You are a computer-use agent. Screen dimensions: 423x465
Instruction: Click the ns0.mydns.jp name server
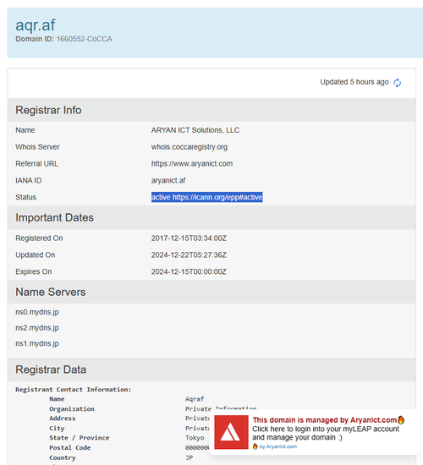[37, 312]
